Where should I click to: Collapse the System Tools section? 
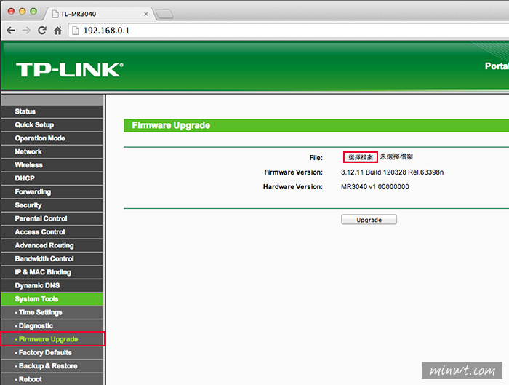pyautogui.click(x=52, y=299)
